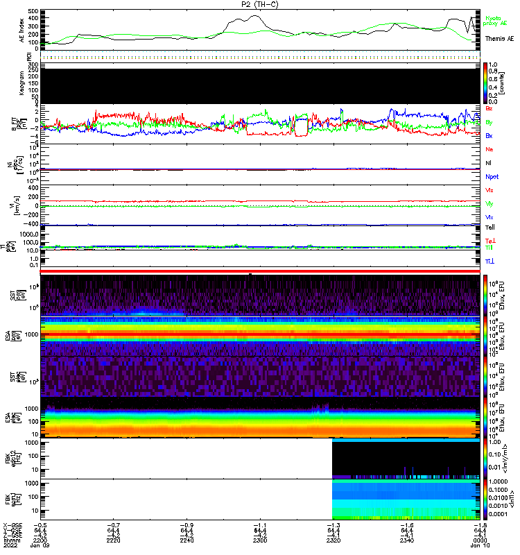Select the black "Ni" legend label

point(488,163)
